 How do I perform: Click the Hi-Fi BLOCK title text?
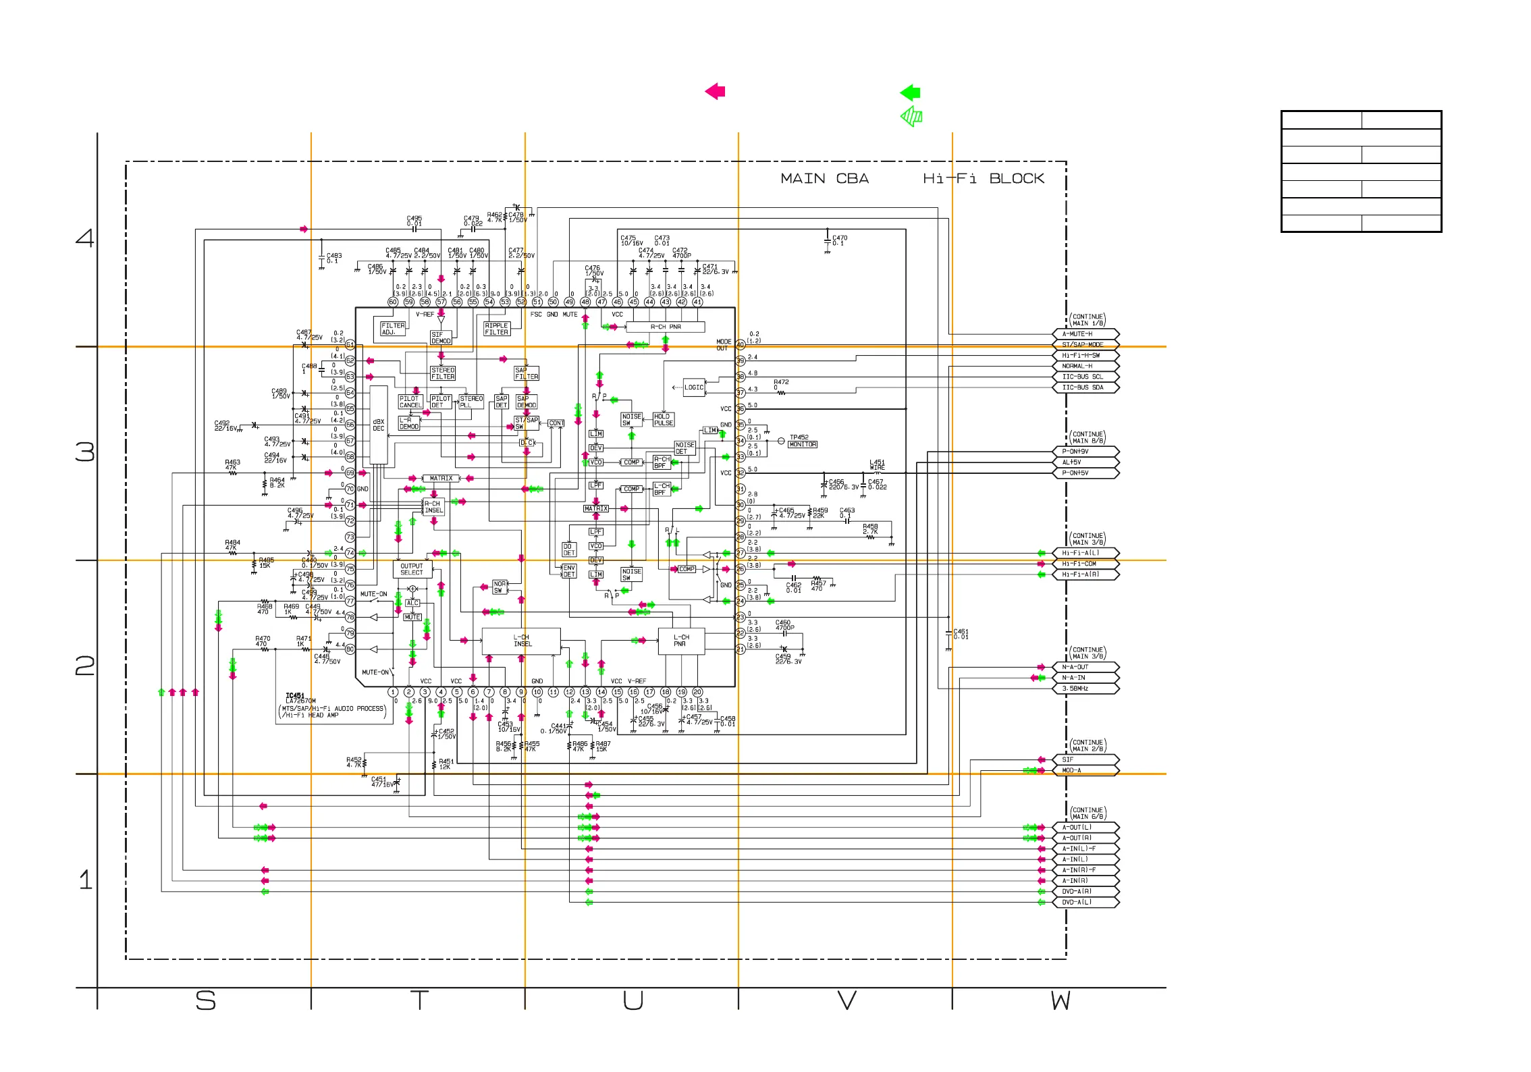(x=983, y=179)
